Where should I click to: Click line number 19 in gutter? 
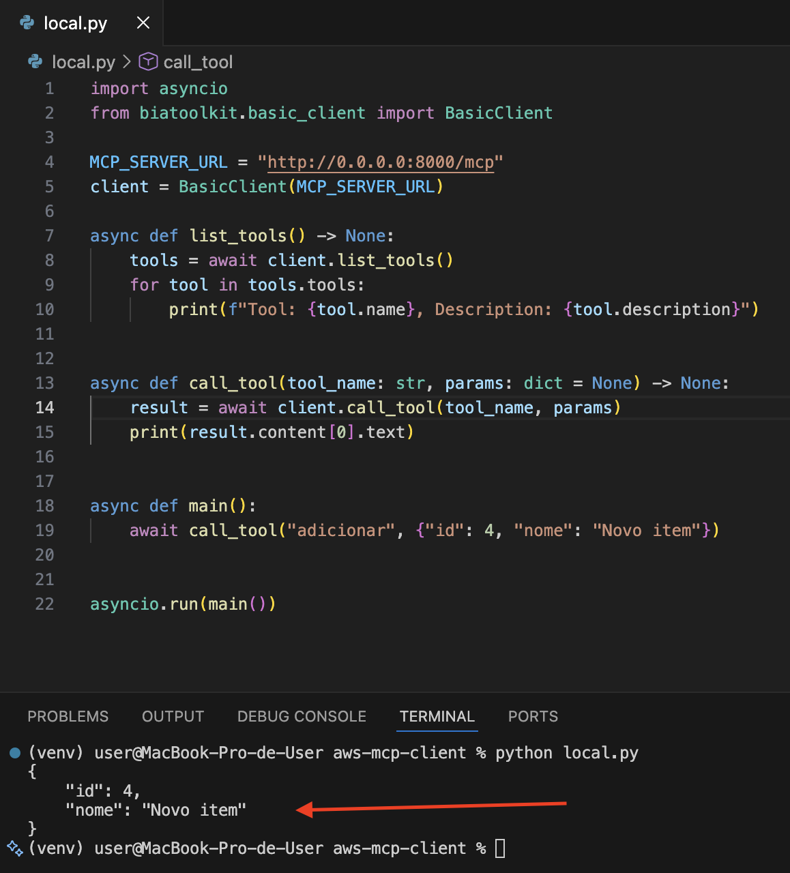pos(44,531)
